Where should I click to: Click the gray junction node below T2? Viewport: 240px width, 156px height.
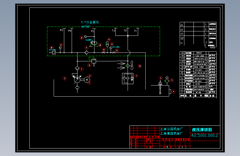click(128, 36)
